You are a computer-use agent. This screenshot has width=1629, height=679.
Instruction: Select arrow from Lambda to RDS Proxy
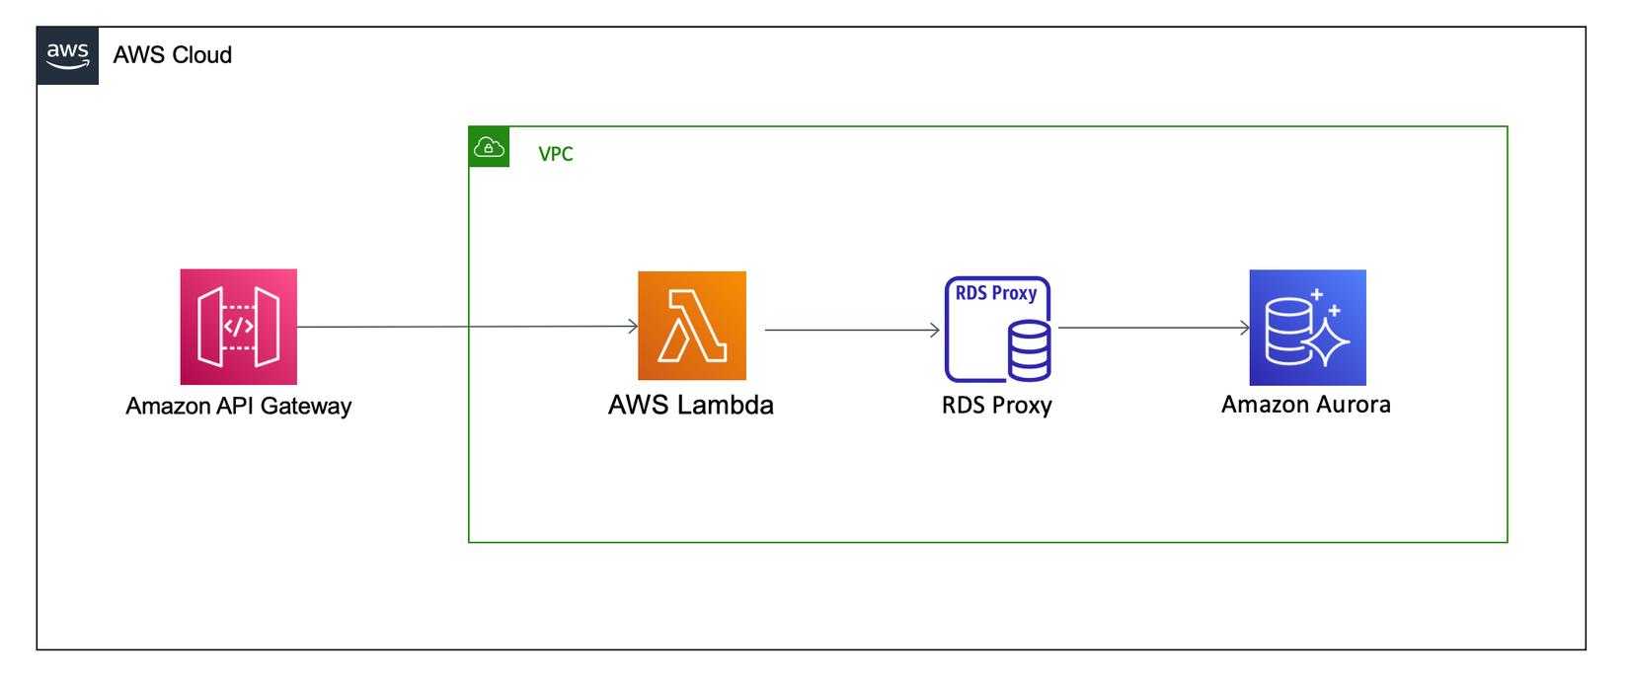click(851, 330)
